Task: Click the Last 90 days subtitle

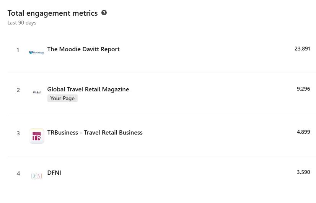Action: point(22,23)
